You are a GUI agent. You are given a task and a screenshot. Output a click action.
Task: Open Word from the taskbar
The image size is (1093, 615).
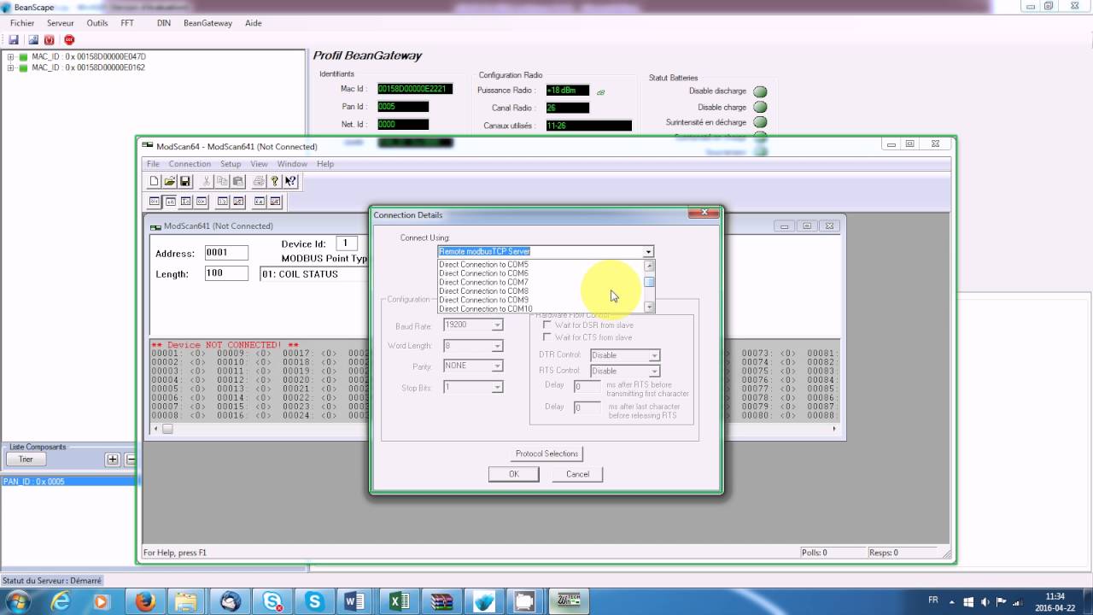(x=355, y=601)
